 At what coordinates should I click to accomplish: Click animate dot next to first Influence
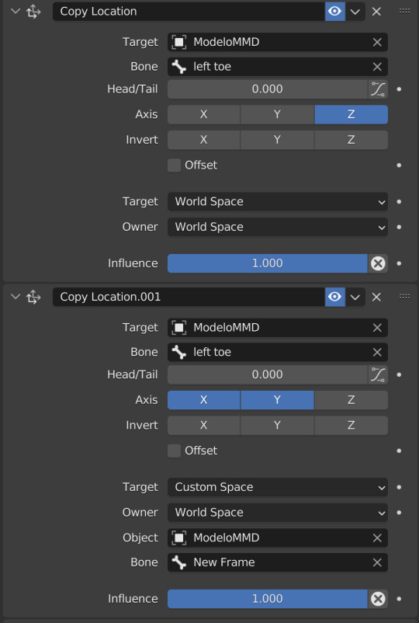(x=399, y=263)
